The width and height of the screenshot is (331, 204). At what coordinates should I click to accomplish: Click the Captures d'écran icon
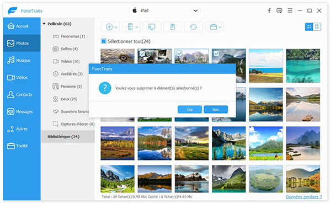pyautogui.click(x=56, y=124)
